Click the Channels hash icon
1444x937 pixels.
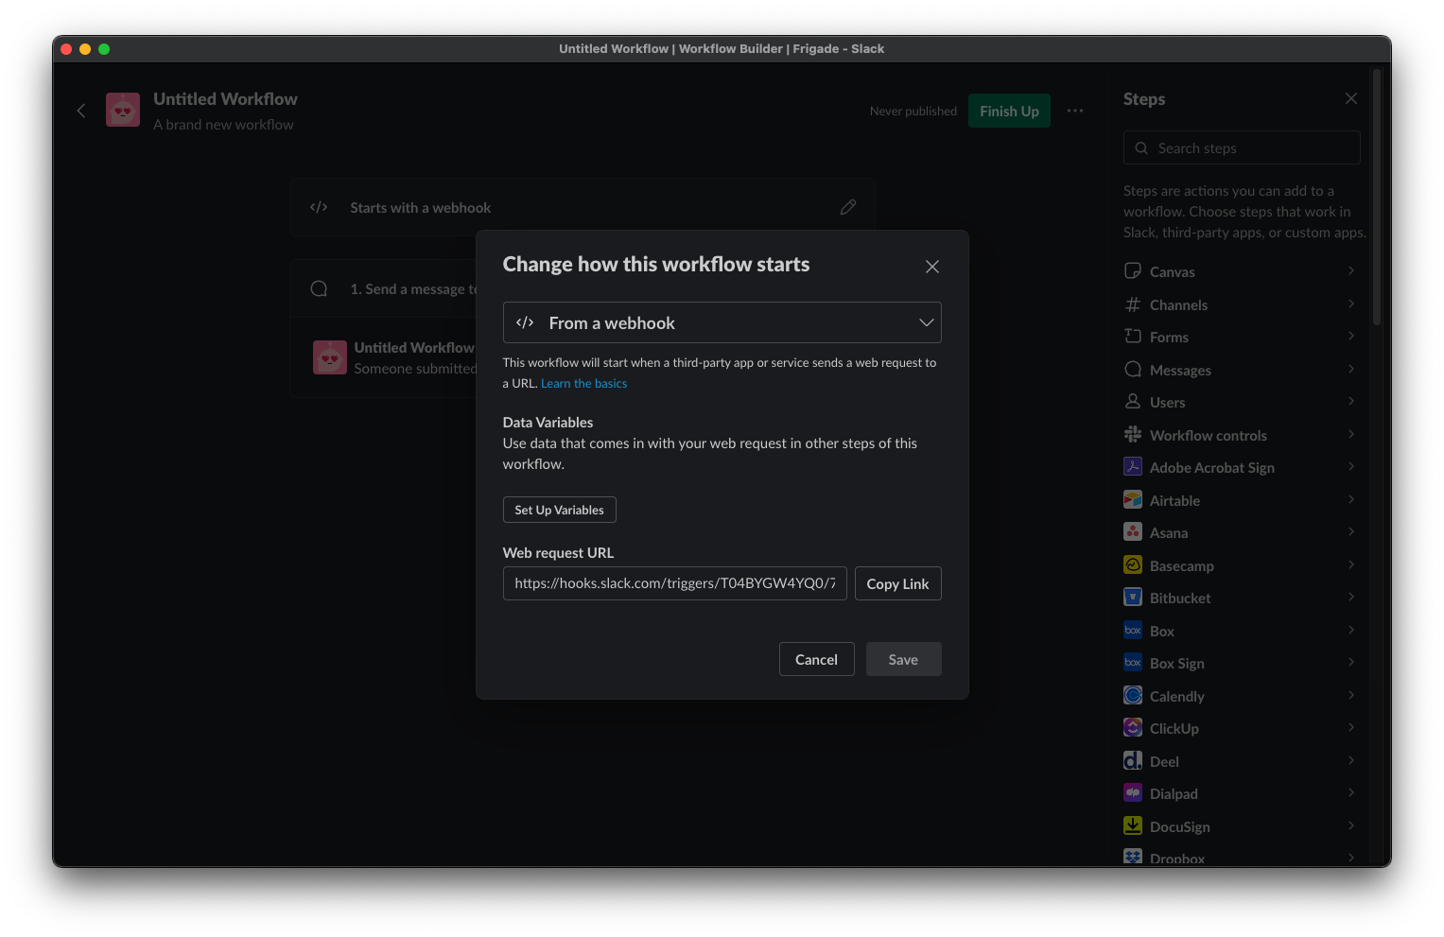[x=1133, y=304]
